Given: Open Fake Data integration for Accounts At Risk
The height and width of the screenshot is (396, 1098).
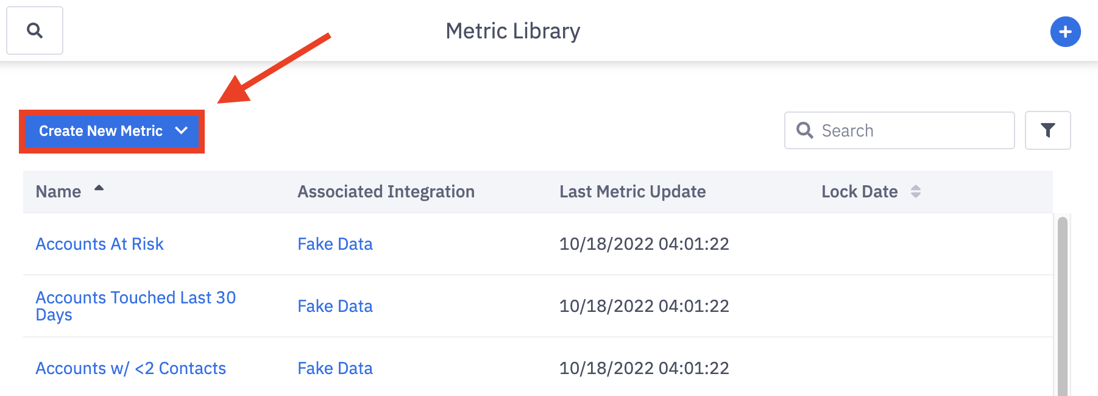Looking at the screenshot, I should click(335, 244).
